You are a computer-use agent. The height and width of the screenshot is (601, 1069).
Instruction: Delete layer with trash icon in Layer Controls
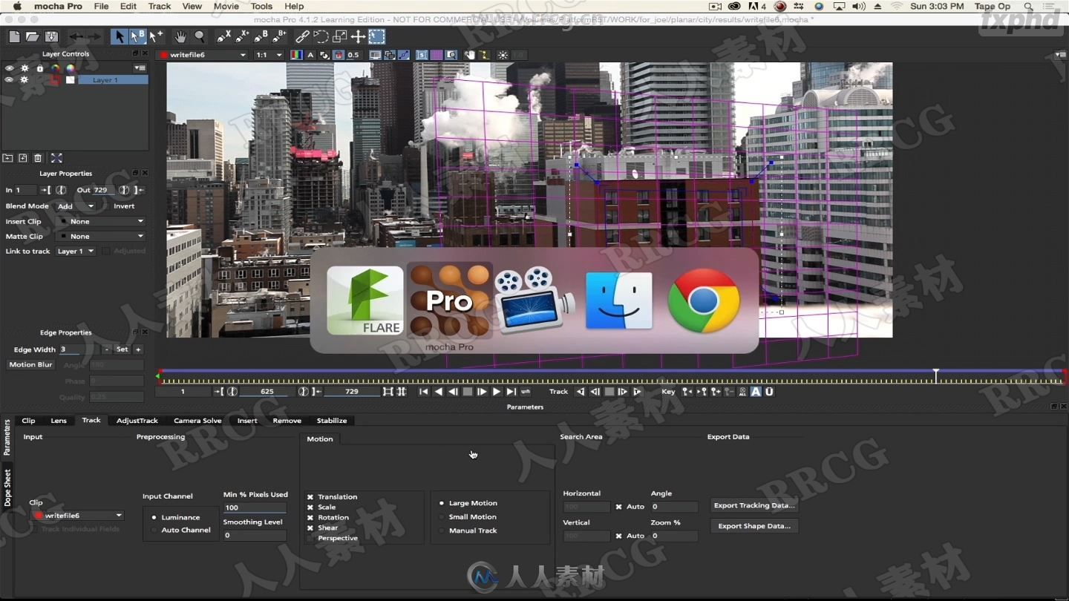[x=38, y=158]
